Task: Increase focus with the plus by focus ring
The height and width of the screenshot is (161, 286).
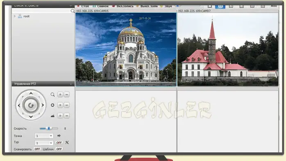Action: [60, 105]
